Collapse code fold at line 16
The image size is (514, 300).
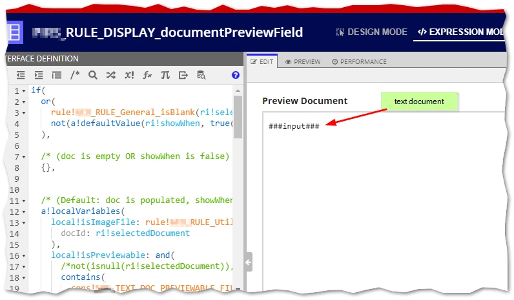pos(24,256)
